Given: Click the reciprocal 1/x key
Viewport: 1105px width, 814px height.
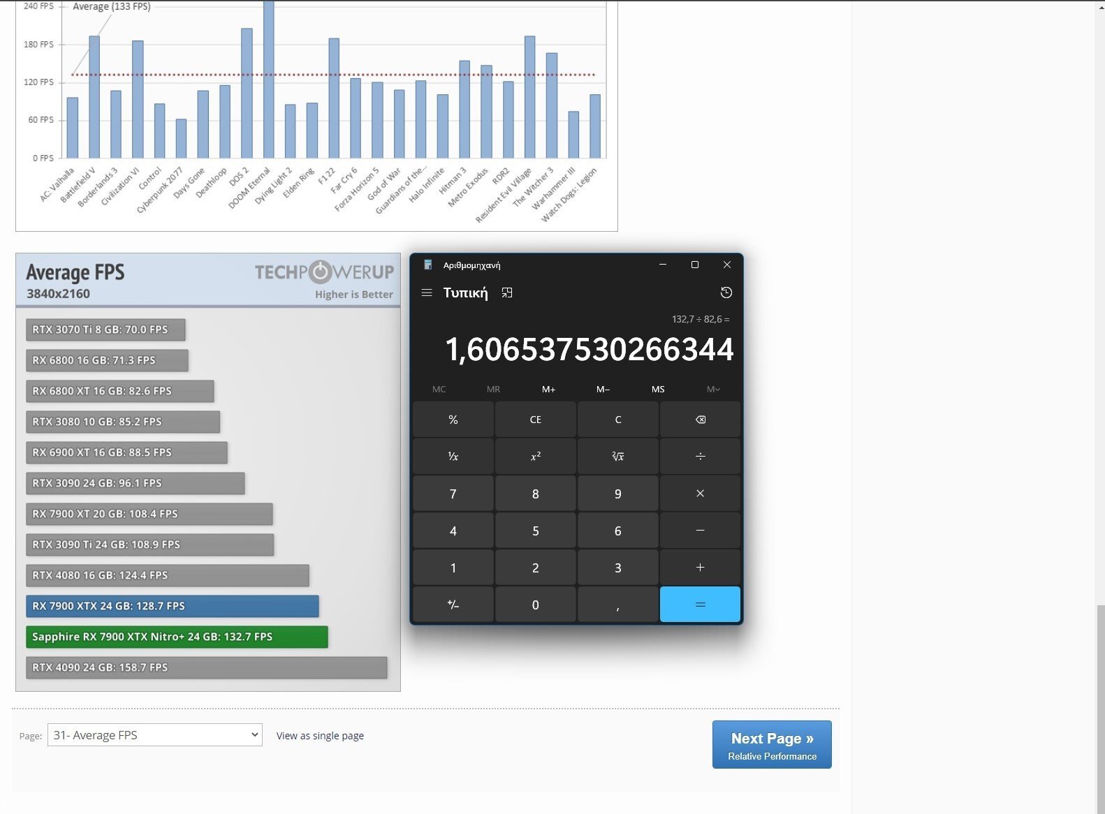Looking at the screenshot, I should pyautogui.click(x=453, y=457).
